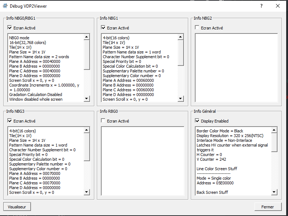Click 'Interlace Mode = Non-Interlace' line
288x216 pixels.
224,140
